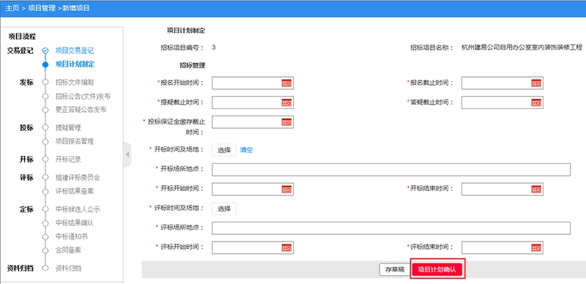This screenshot has height=284, width=586.
Task: Open 提疑管理 step label
Action: click(68, 128)
